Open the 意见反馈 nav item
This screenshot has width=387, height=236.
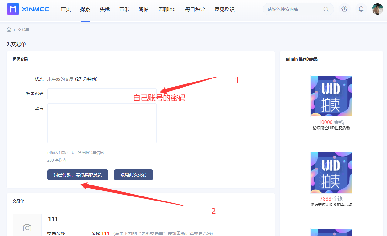coord(224,9)
